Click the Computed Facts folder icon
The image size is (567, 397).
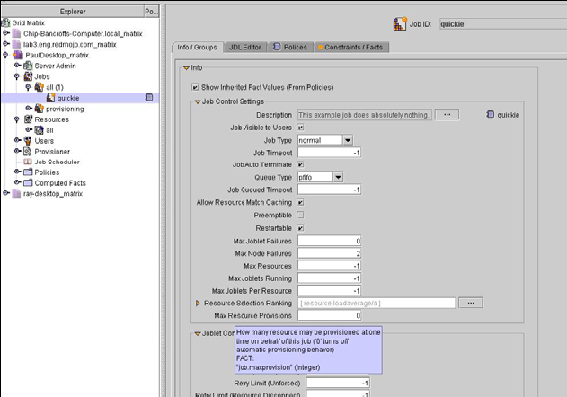tap(28, 182)
